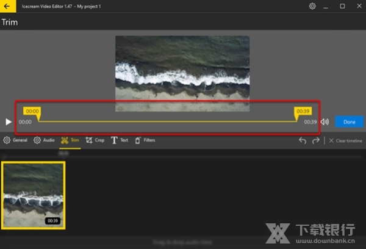Open the Crop tab
The image size is (366, 249).
(95, 140)
